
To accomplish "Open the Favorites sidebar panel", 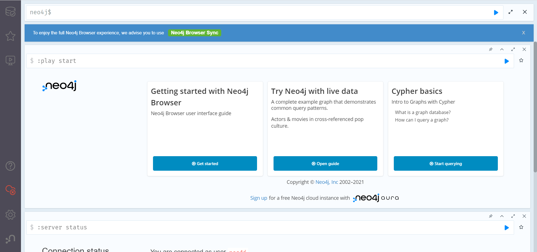I will pyautogui.click(x=11, y=36).
